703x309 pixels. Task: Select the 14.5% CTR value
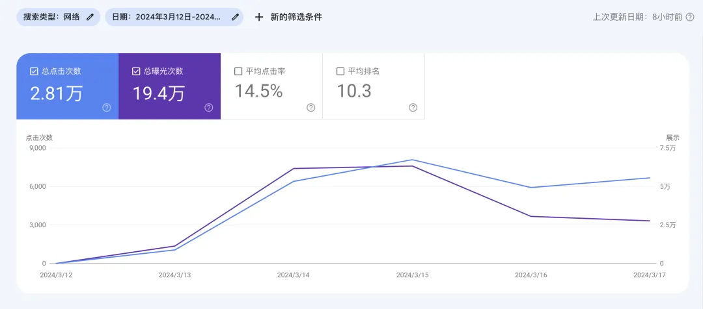click(x=258, y=92)
